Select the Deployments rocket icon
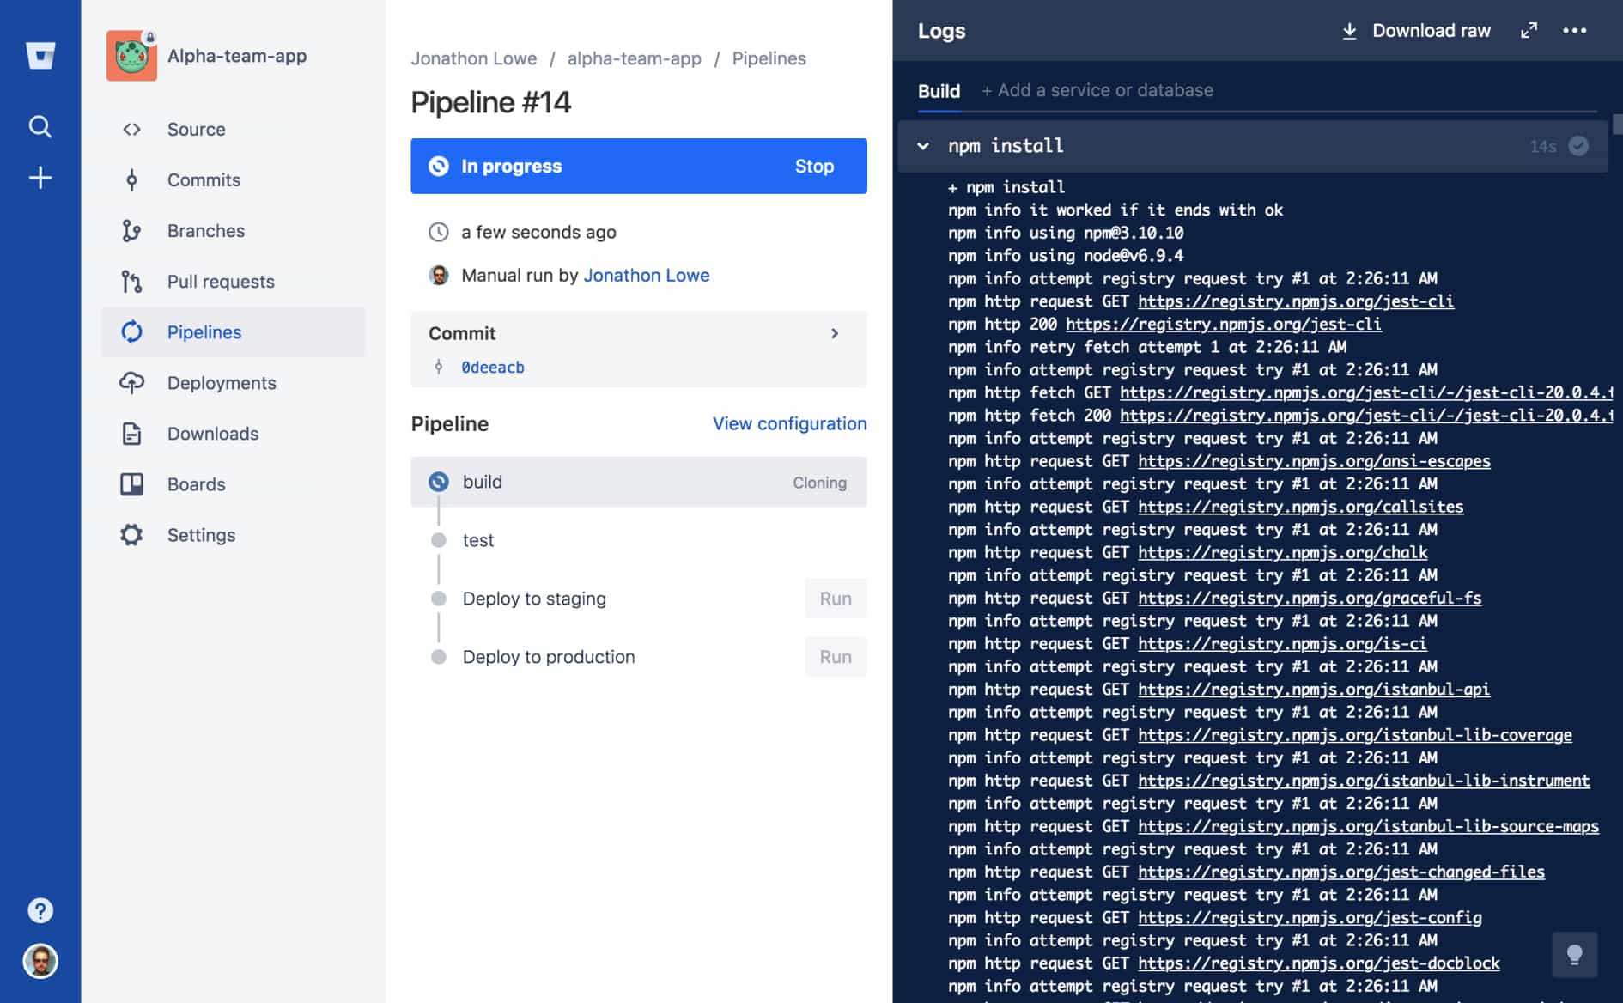Screen dimensions: 1623x1003 pyautogui.click(x=131, y=383)
